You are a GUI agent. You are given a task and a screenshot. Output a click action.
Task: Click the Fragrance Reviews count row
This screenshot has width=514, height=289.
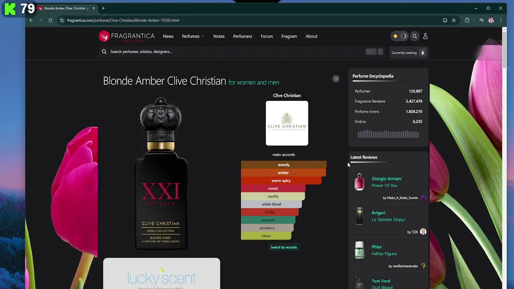(x=388, y=101)
